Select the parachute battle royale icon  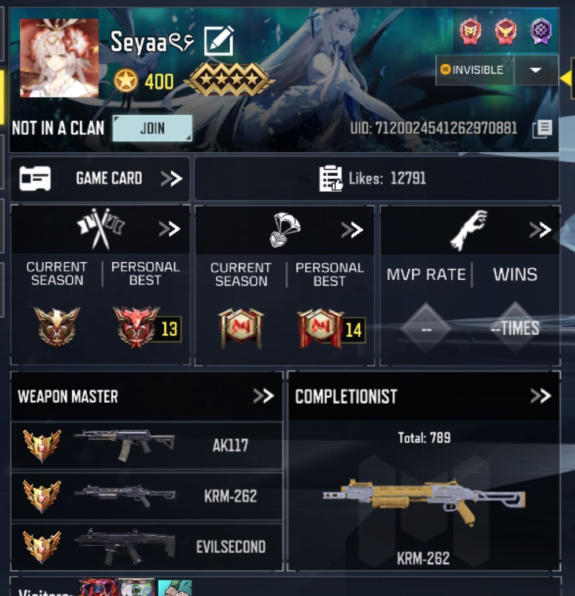[285, 230]
